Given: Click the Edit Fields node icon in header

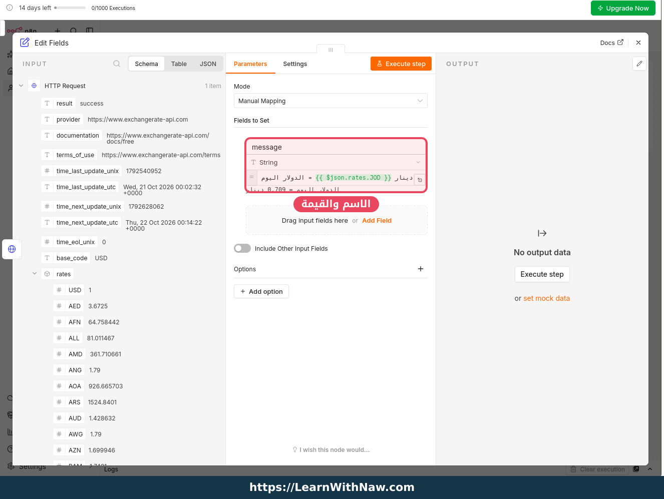Looking at the screenshot, I should (x=25, y=43).
